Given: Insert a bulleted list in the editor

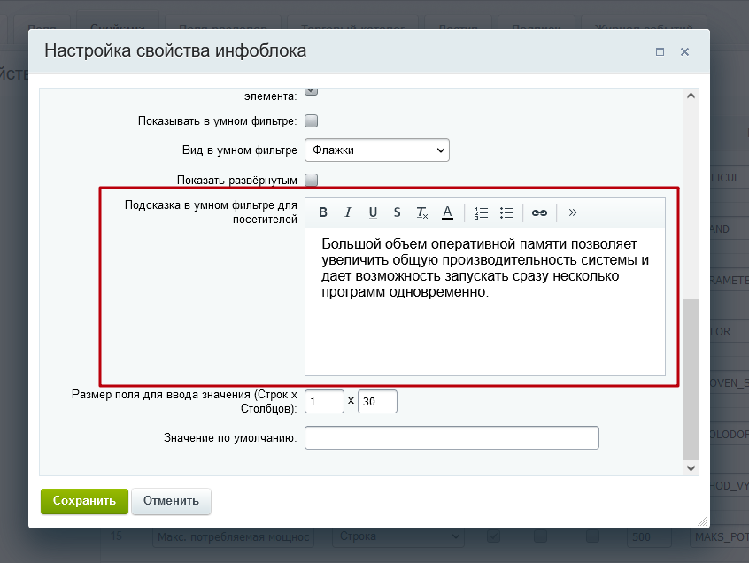Looking at the screenshot, I should [506, 212].
